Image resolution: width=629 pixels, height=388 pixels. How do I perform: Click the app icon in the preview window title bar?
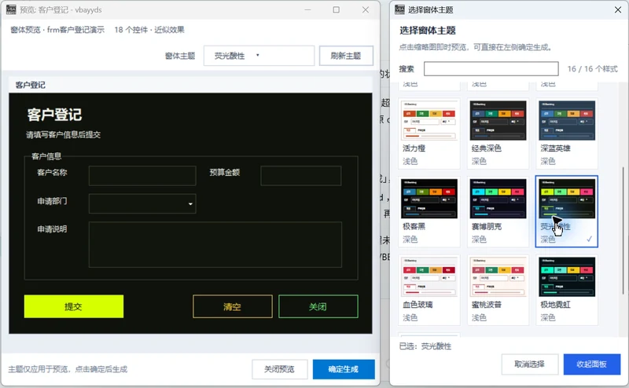click(x=11, y=9)
